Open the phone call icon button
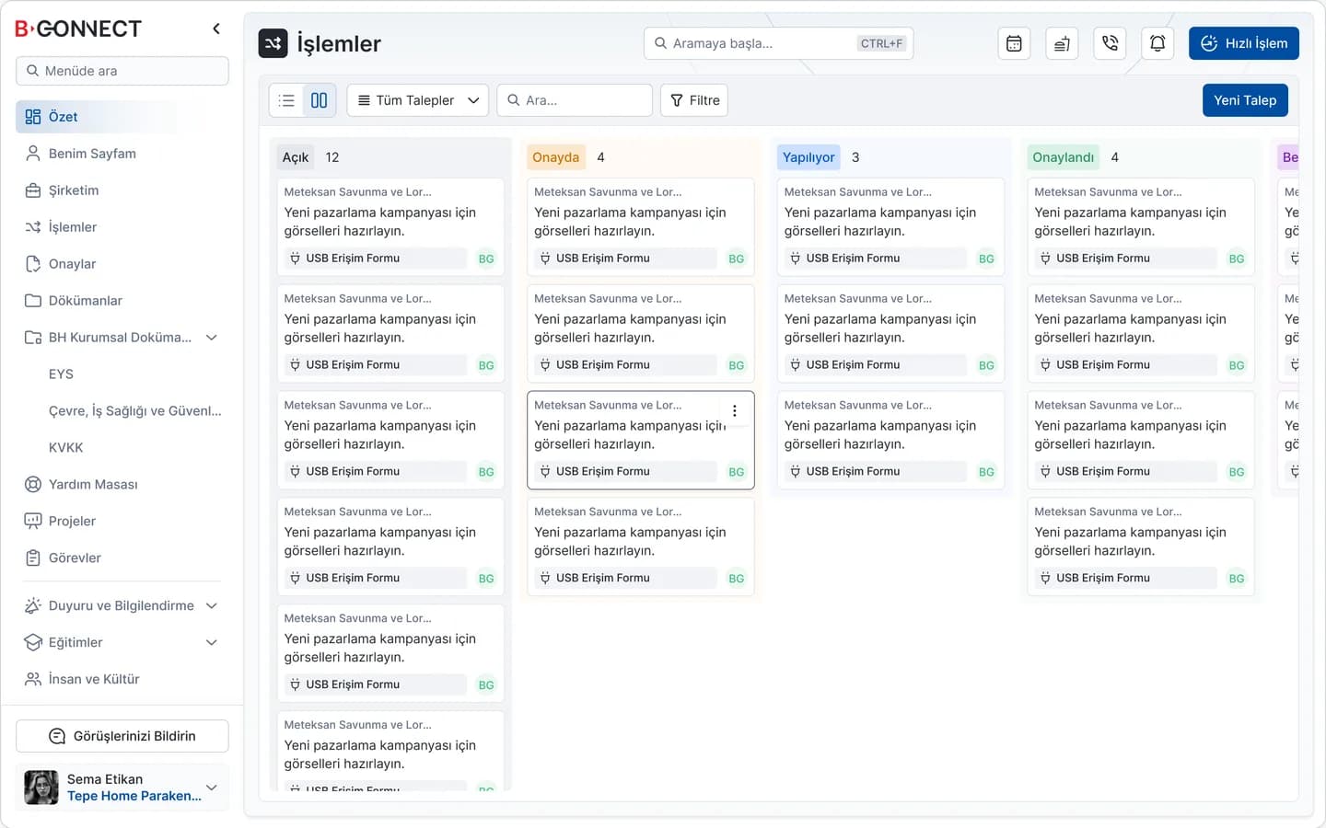The width and height of the screenshot is (1326, 828). [1110, 43]
